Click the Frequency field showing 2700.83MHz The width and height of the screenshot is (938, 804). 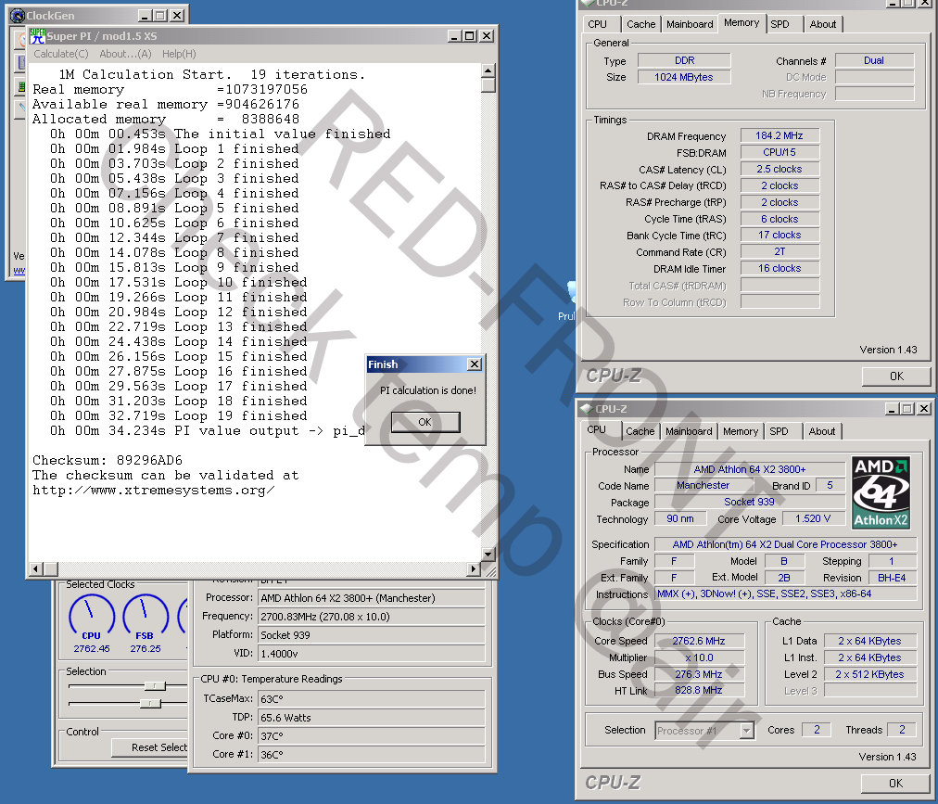click(371, 617)
